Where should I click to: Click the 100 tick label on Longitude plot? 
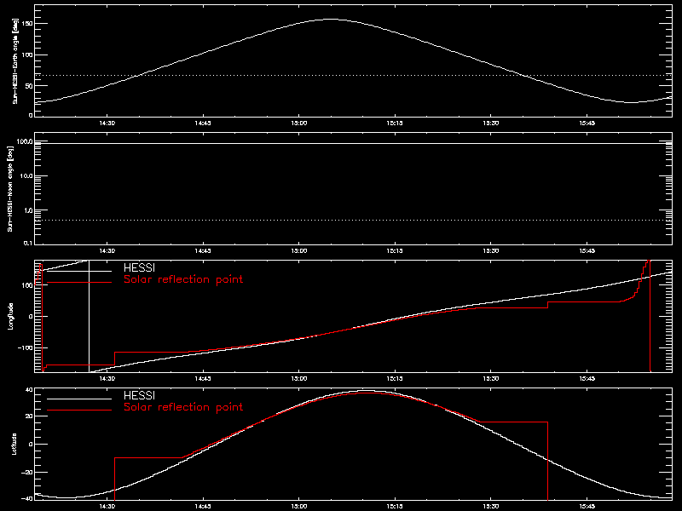pos(27,285)
